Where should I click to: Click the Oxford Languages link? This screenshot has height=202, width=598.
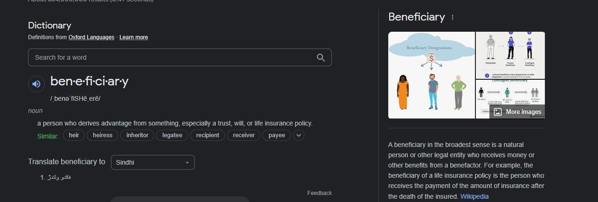91,37
